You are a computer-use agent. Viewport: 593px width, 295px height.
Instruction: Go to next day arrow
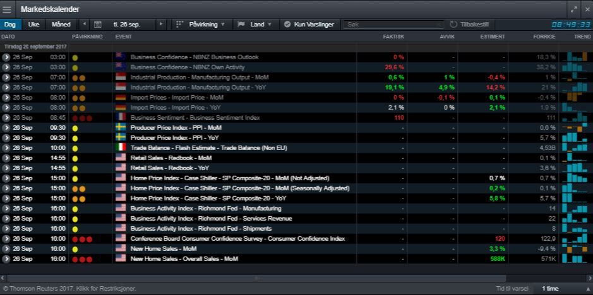click(161, 24)
